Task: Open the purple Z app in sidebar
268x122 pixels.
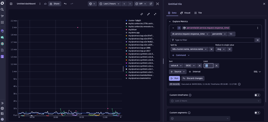Action: tap(2, 56)
